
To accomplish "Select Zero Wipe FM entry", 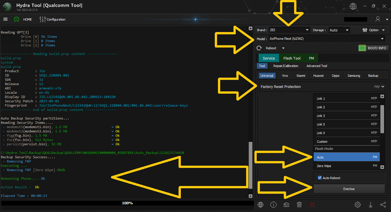I will click(x=347, y=166).
